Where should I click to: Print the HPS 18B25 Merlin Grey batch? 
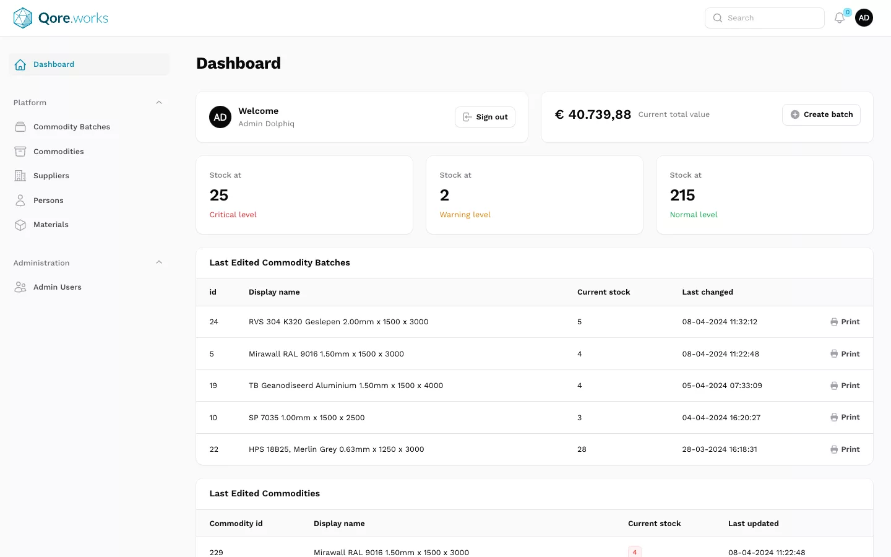click(x=845, y=449)
